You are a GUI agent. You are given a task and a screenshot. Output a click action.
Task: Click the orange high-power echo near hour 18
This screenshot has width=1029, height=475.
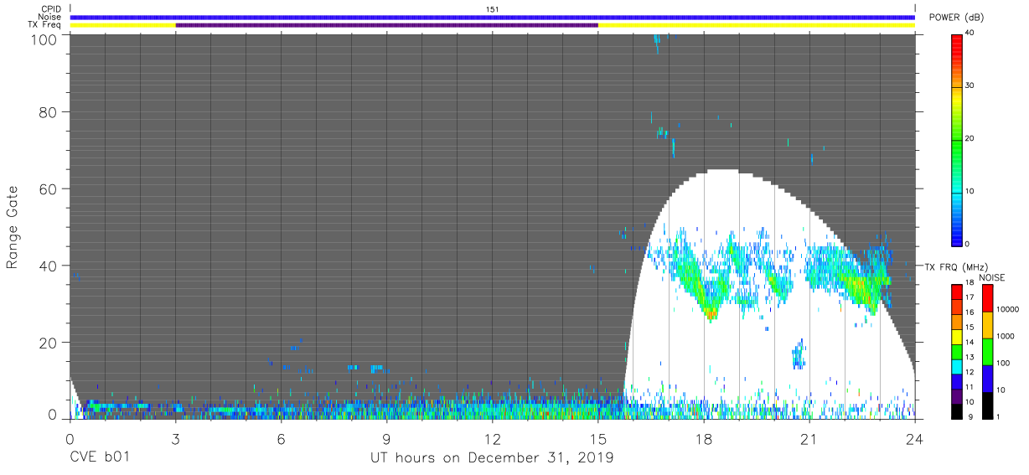[711, 314]
